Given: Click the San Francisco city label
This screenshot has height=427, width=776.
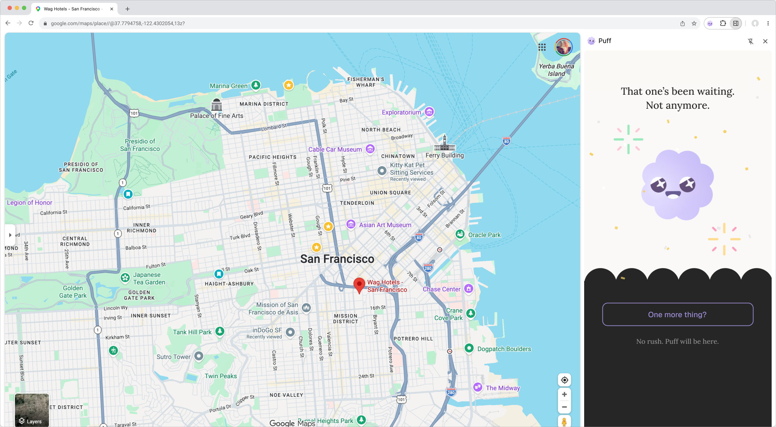Looking at the screenshot, I should pyautogui.click(x=337, y=259).
